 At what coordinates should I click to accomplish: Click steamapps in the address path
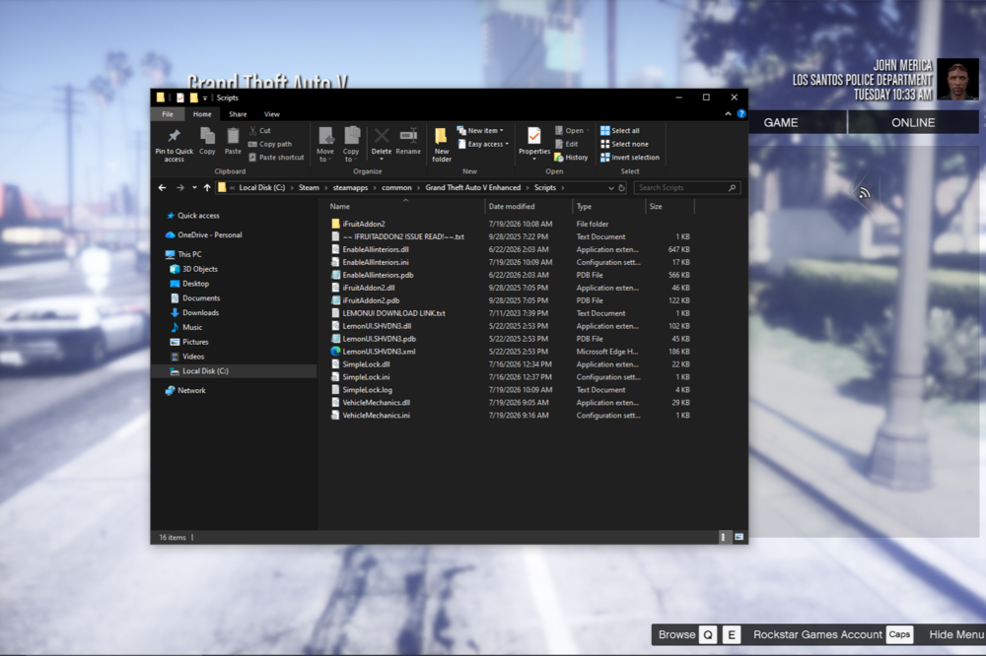click(350, 188)
